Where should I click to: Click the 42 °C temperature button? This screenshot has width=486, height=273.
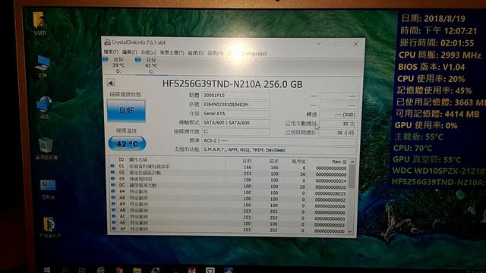[127, 143]
